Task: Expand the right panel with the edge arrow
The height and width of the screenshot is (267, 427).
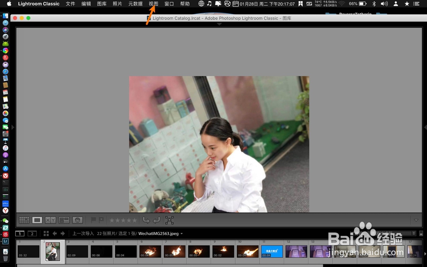Action: 425,127
